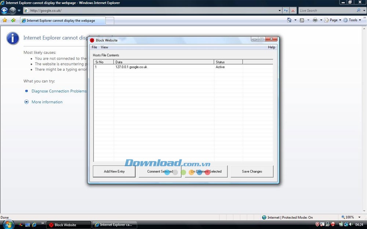
Task: Open the Tools dropdown menu
Action: point(352,20)
